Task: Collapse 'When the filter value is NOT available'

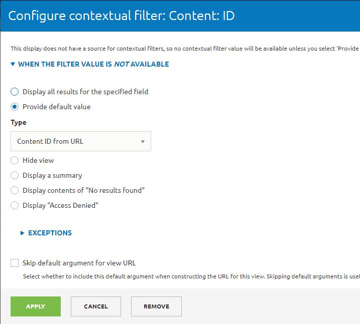Action: tap(90, 64)
